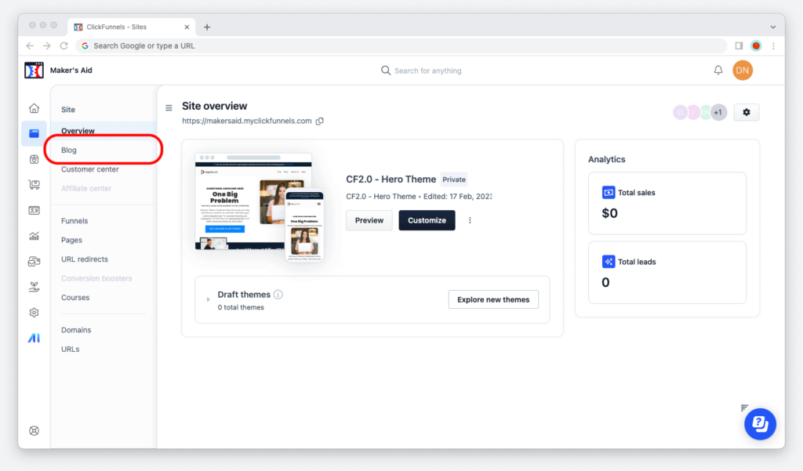Screen dimensions: 803x471
Task: Open the Total sales analytics card
Action: point(667,203)
